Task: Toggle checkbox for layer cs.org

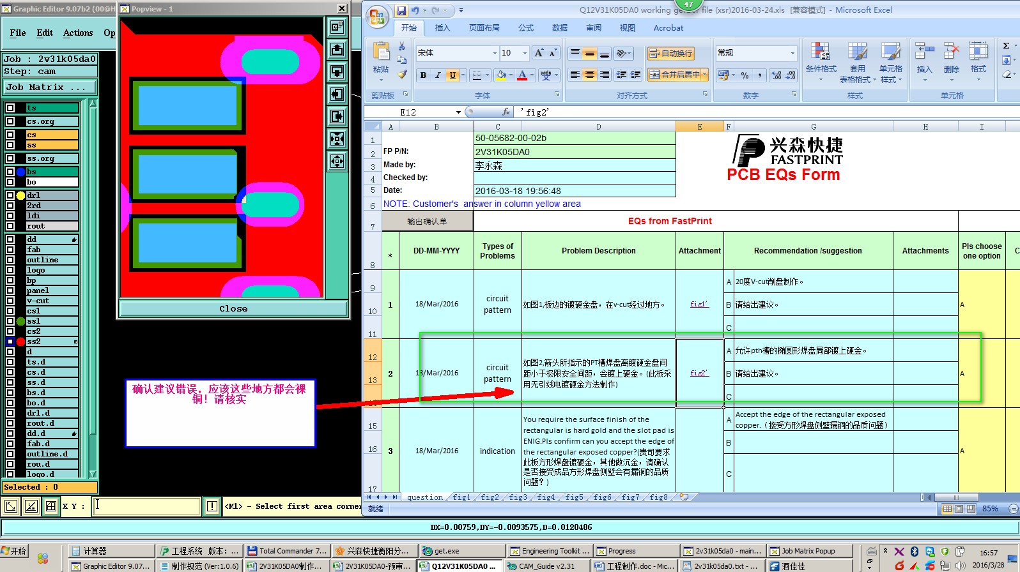Action: click(x=10, y=121)
